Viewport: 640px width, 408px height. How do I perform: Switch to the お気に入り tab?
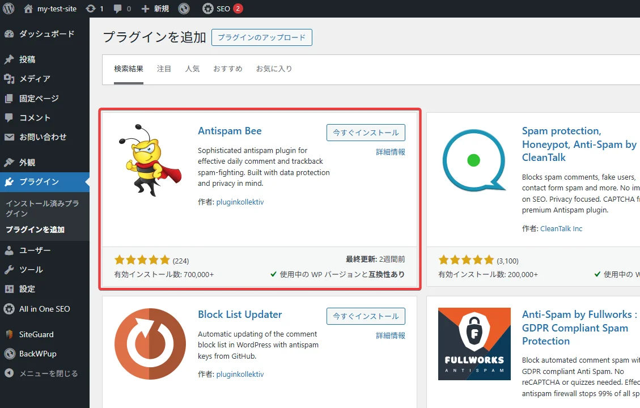click(274, 69)
